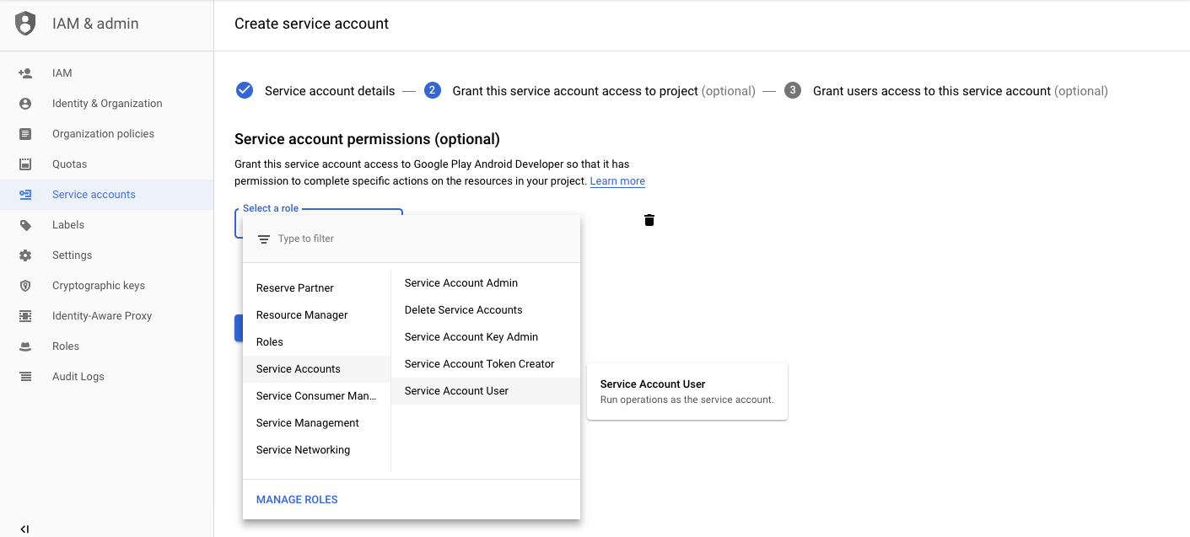Select Resource Manager role category
1190x537 pixels.
317,315
